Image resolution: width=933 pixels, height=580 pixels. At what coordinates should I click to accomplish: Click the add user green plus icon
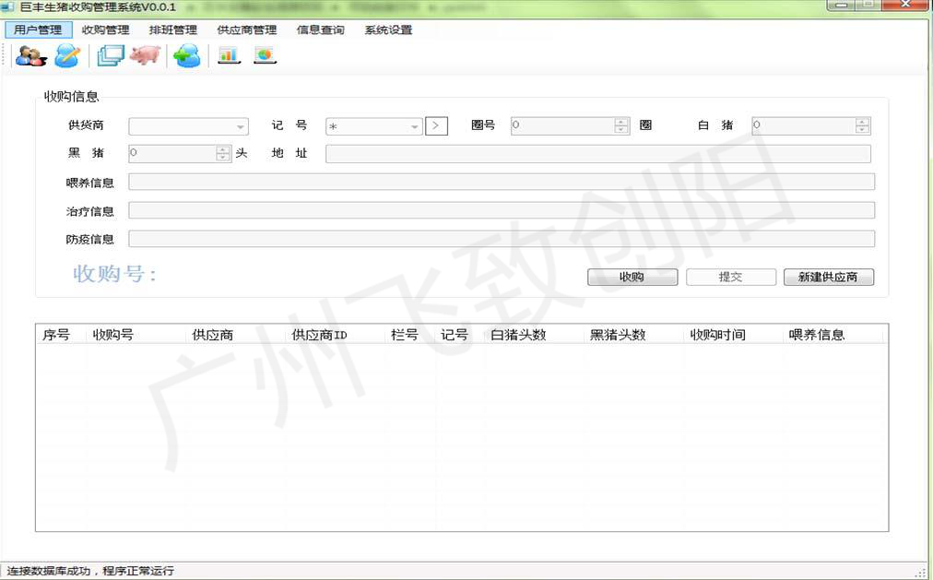pos(187,55)
